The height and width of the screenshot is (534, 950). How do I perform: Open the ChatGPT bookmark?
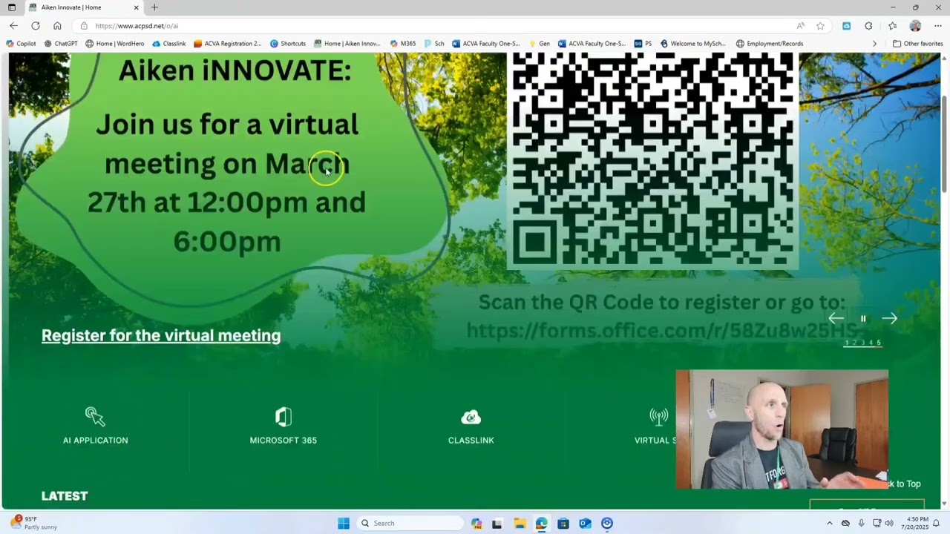pyautogui.click(x=61, y=44)
